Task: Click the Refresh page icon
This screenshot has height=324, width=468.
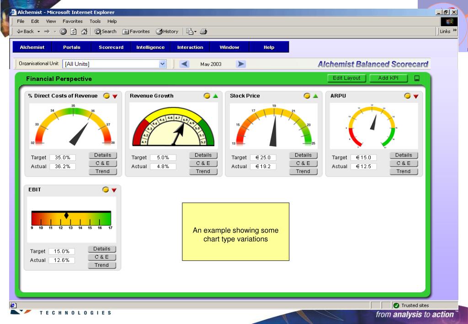Action: tap(74, 32)
